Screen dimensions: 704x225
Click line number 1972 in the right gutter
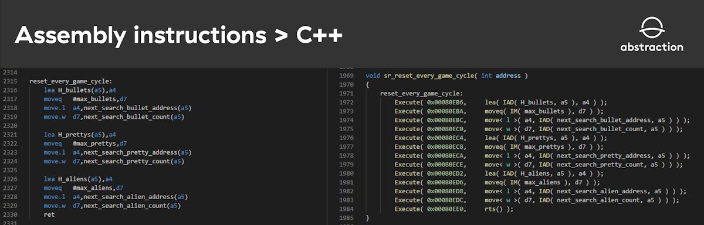click(346, 103)
